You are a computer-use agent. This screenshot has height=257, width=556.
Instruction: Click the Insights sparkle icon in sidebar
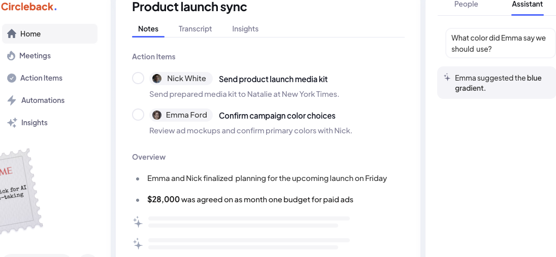[12, 123]
